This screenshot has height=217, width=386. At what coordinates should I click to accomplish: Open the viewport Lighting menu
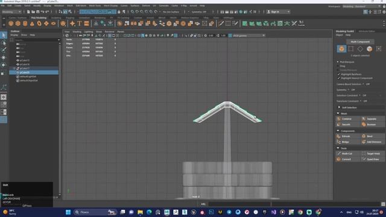(89, 32)
